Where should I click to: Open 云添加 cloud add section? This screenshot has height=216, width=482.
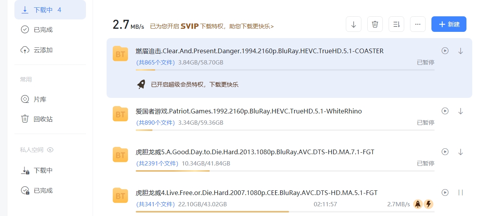pyautogui.click(x=43, y=50)
